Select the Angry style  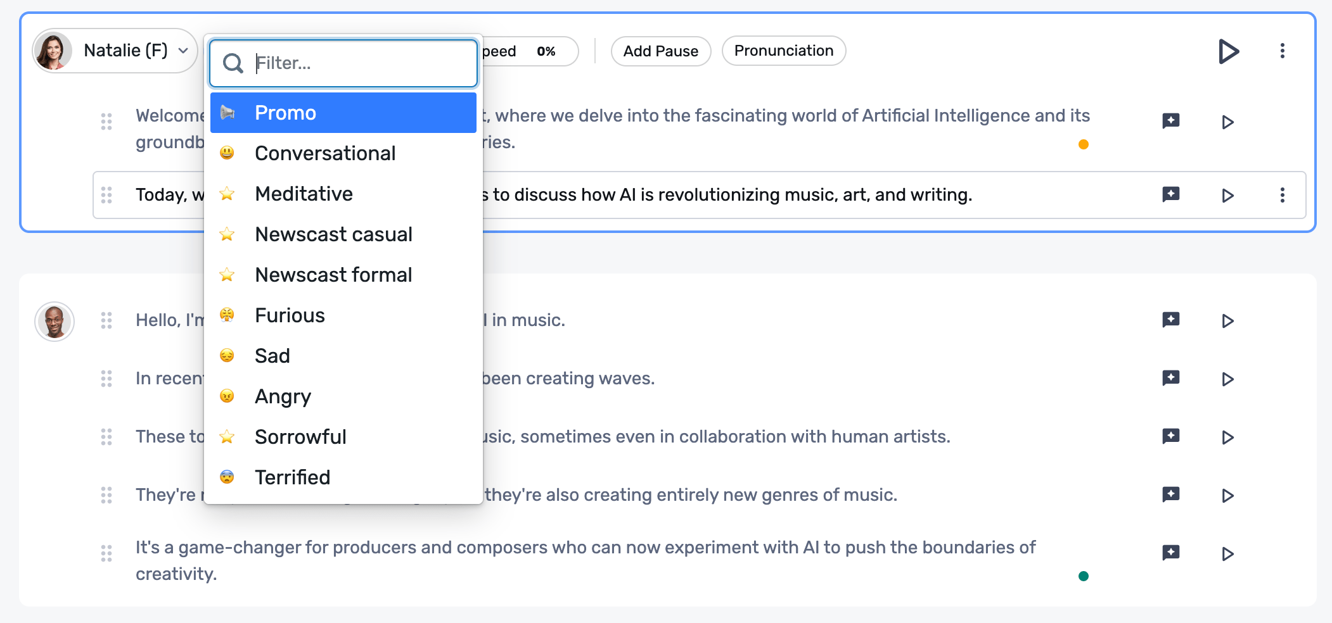pyautogui.click(x=343, y=396)
